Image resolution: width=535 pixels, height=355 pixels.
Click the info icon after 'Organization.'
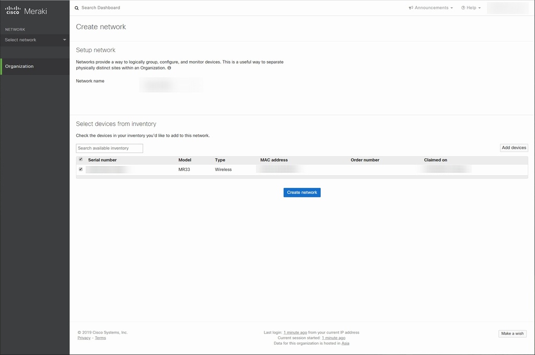click(169, 68)
